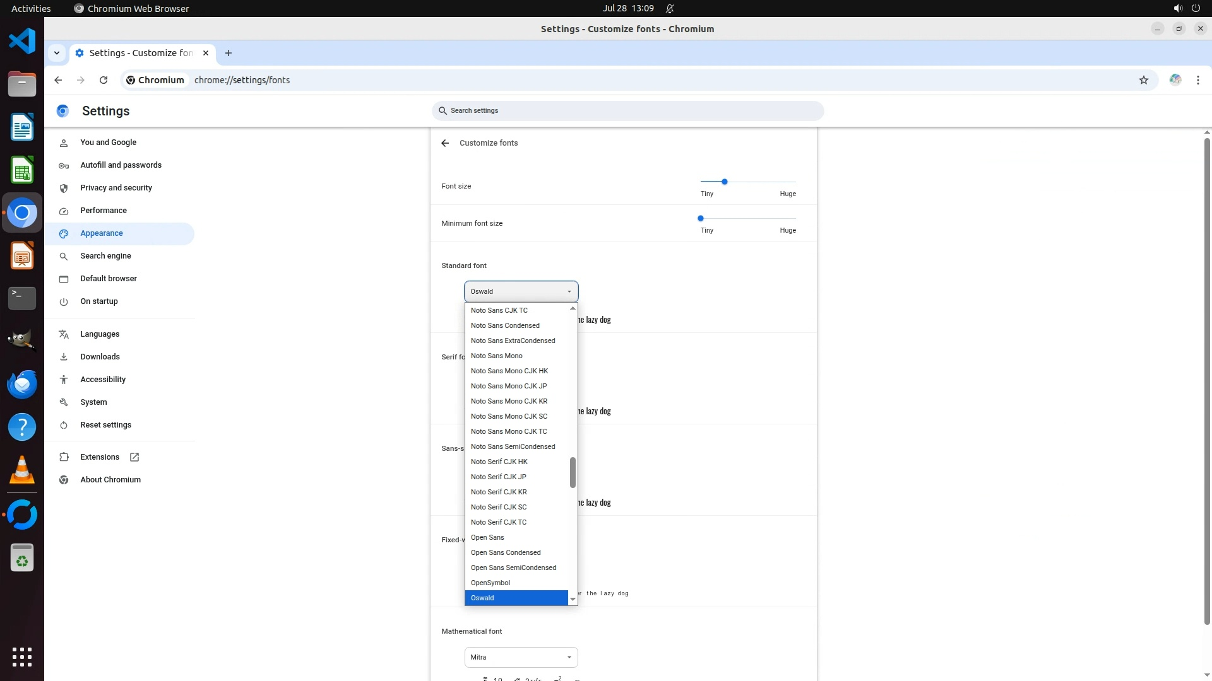Go to Privacy and security settings
Viewport: 1212px width, 681px height.
116,188
